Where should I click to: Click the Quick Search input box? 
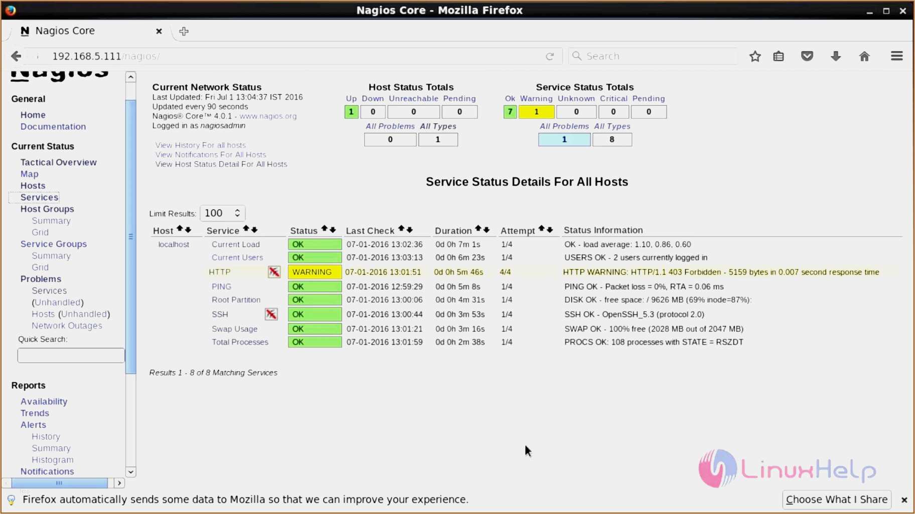[x=71, y=355]
